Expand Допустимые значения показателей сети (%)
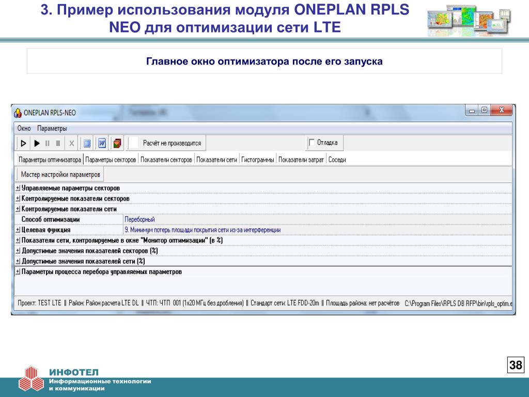 (x=18, y=261)
